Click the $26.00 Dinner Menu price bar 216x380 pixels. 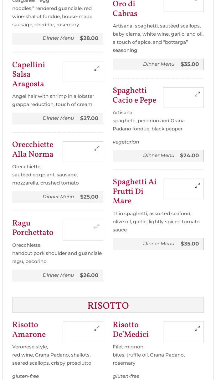pyautogui.click(x=58, y=275)
